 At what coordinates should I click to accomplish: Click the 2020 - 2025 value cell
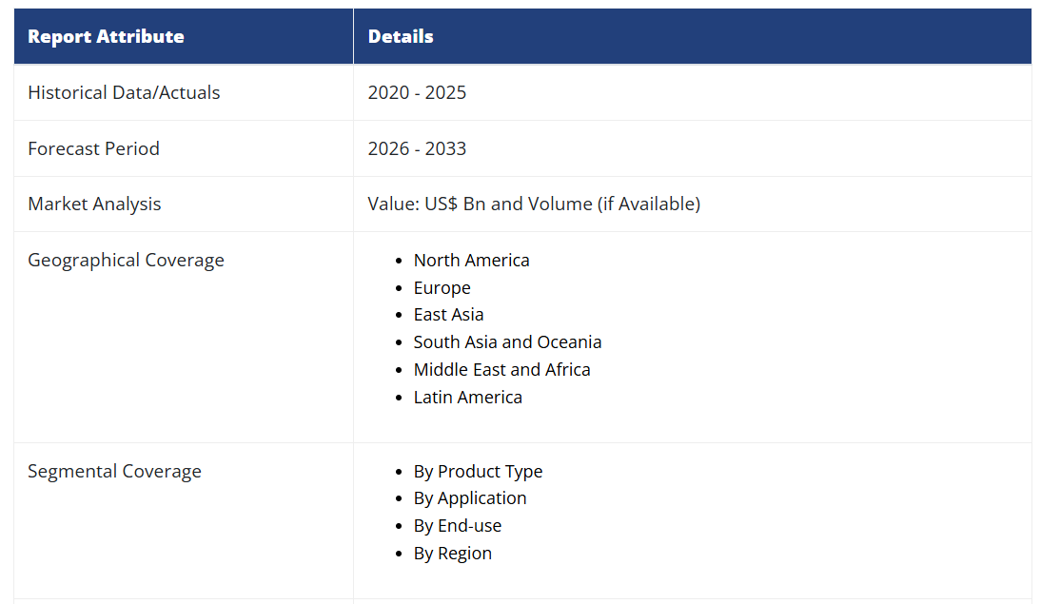coord(417,92)
